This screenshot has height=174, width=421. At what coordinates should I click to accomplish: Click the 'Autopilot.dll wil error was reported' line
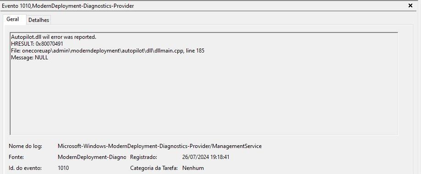pos(54,37)
